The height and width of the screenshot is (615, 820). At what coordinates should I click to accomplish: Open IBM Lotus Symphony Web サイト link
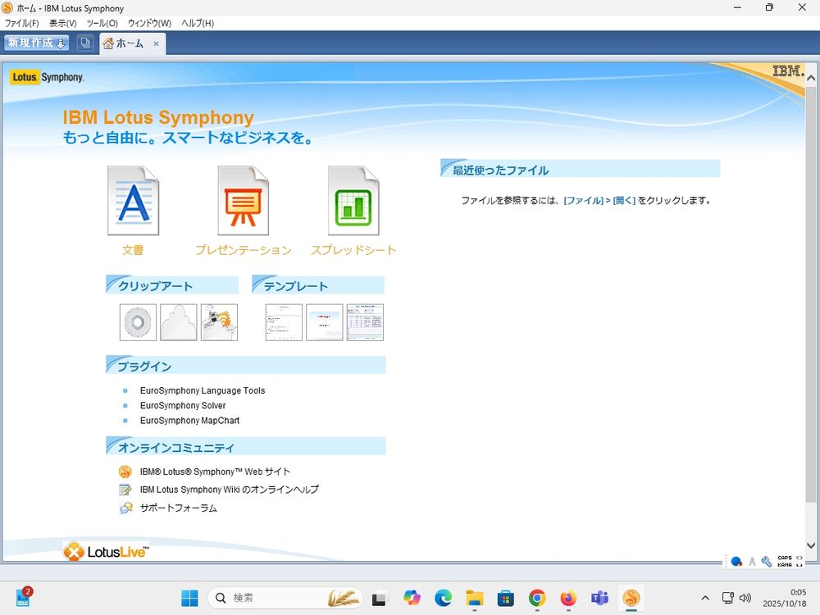215,471
